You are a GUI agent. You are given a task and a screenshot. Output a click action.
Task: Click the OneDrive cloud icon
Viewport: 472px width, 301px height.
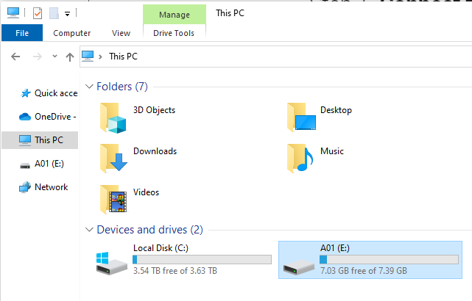coord(25,117)
